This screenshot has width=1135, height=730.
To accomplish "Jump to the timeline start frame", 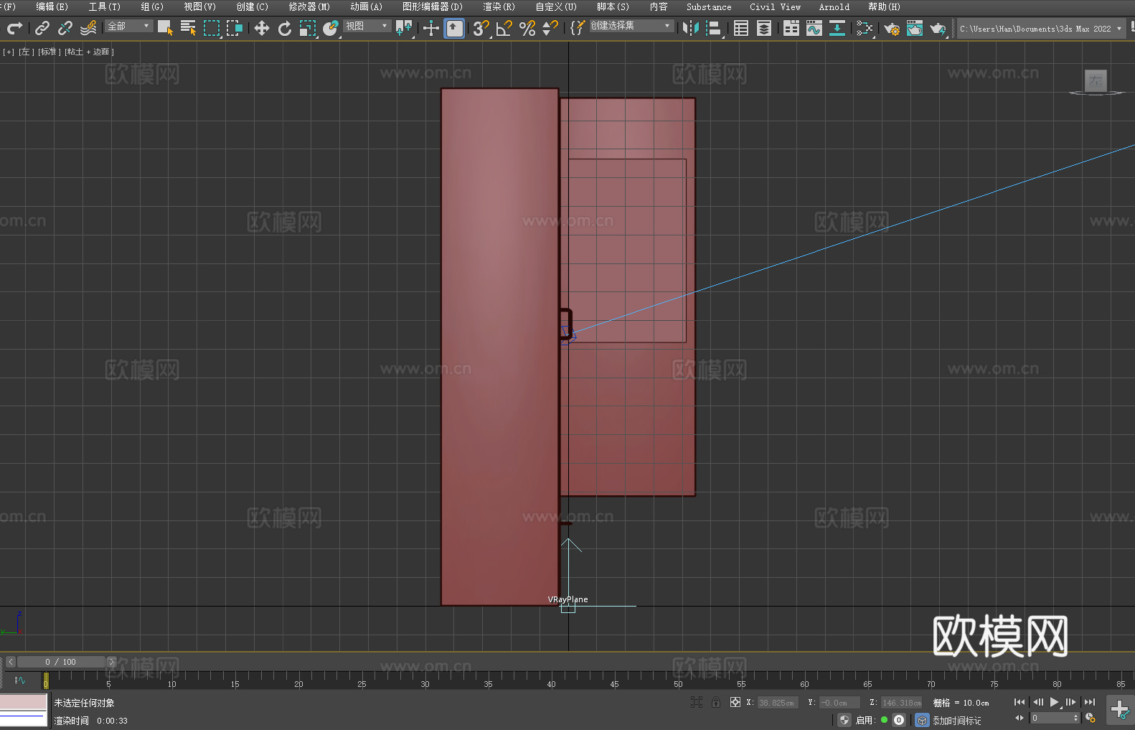I will pyautogui.click(x=1019, y=702).
